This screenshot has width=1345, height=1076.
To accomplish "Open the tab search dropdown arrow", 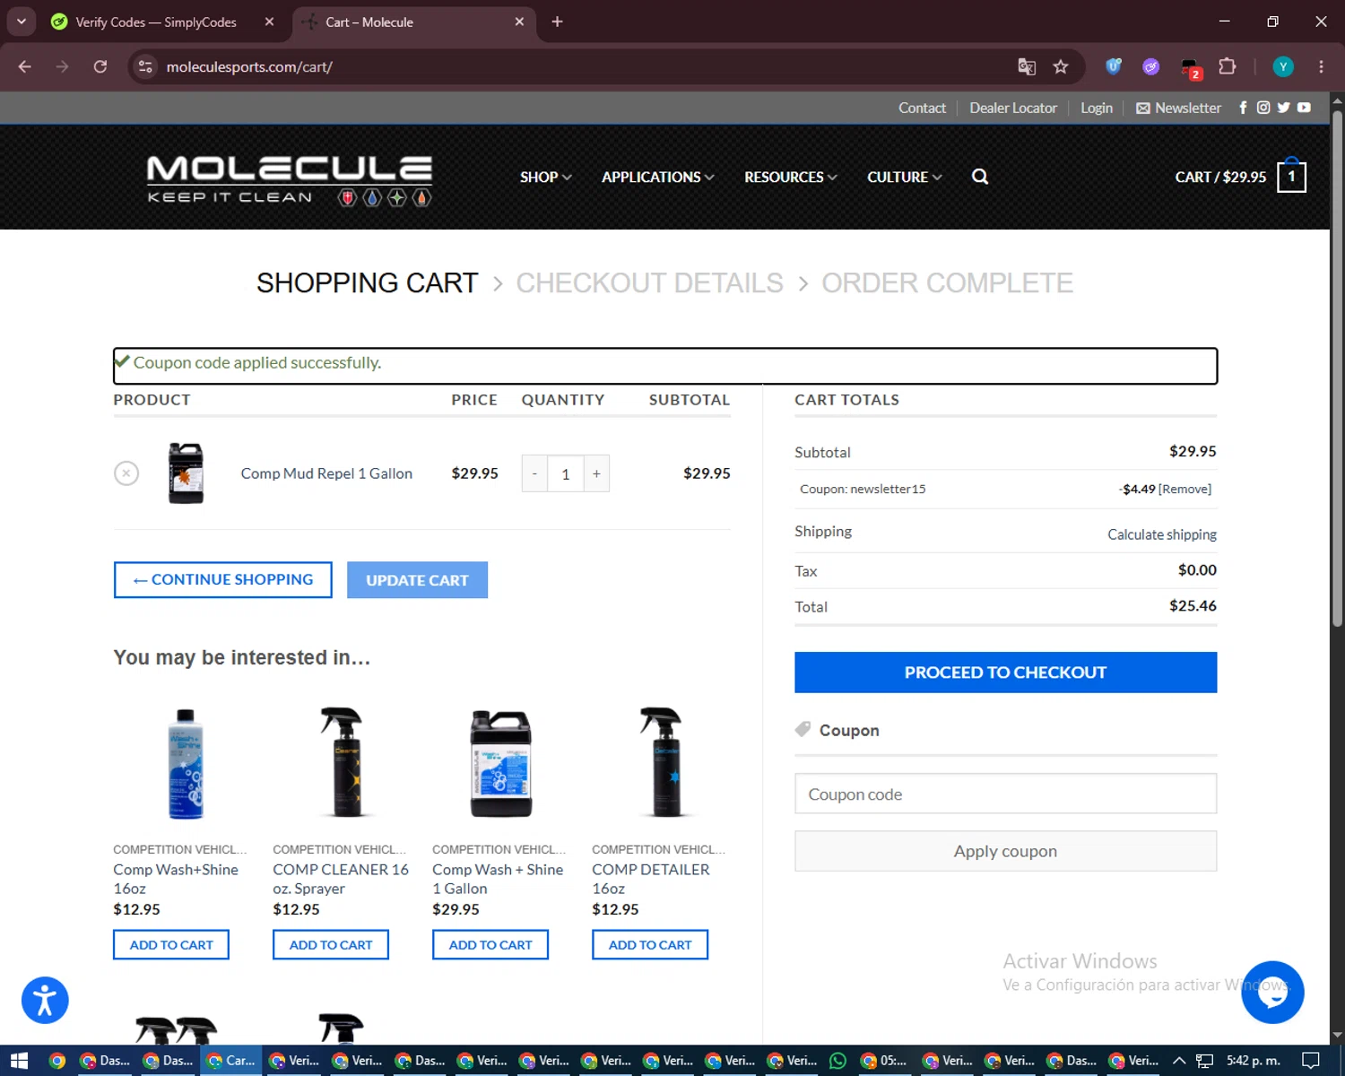I will (x=21, y=22).
